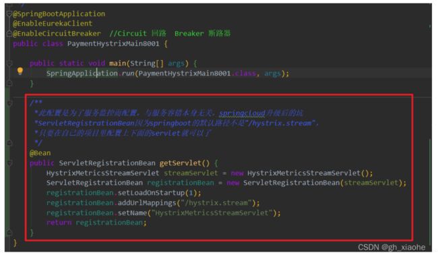The image size is (438, 253).
Task: Click the "/hystrix.stream" string in addUrlMappings
Action: (x=216, y=203)
